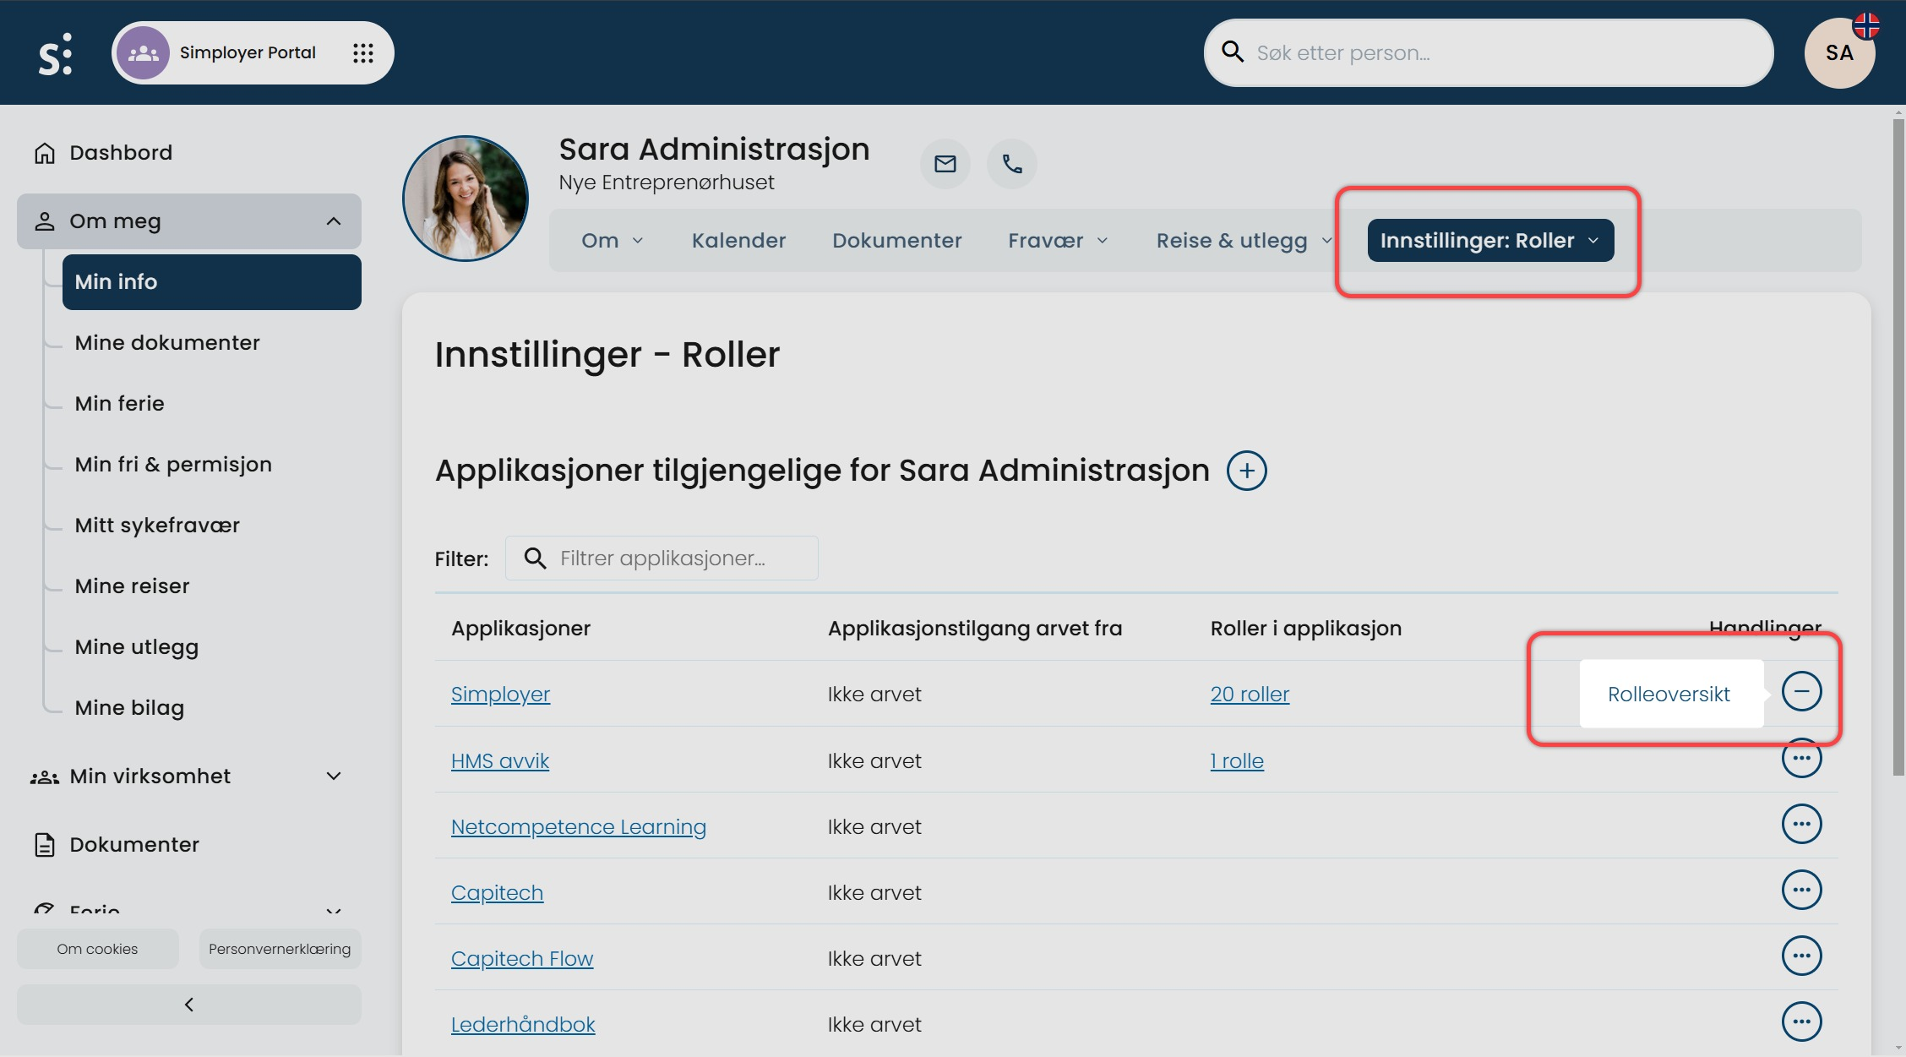1906x1057 pixels.
Task: Select Min info in sidebar
Action: [212, 282]
